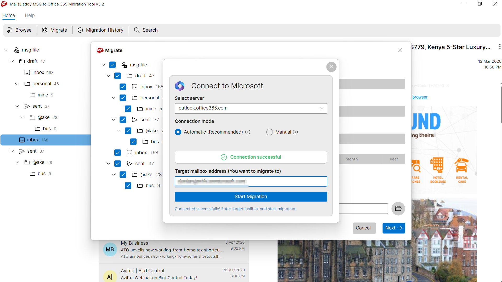The width and height of the screenshot is (502, 282).
Task: Click the Search toolbar icon
Action: (137, 30)
